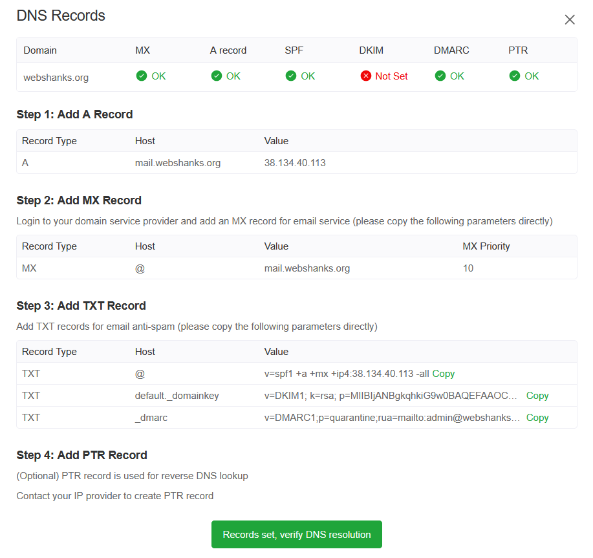Image resolution: width=593 pixels, height=558 pixels.
Task: Click the 'Step 3: Add TXT Record' heading
Action: click(x=81, y=305)
